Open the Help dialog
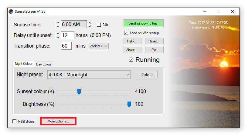 [132, 41]
